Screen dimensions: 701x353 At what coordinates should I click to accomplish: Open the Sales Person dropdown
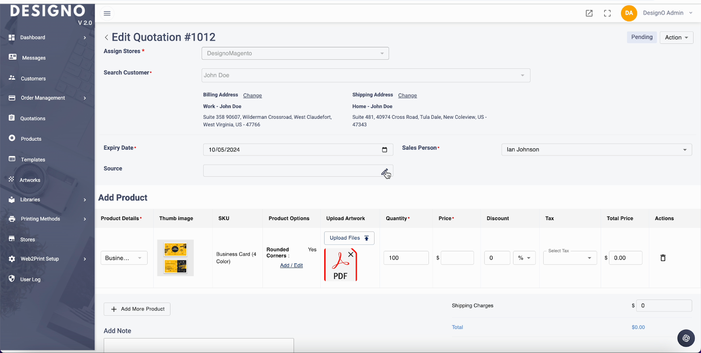(596, 150)
